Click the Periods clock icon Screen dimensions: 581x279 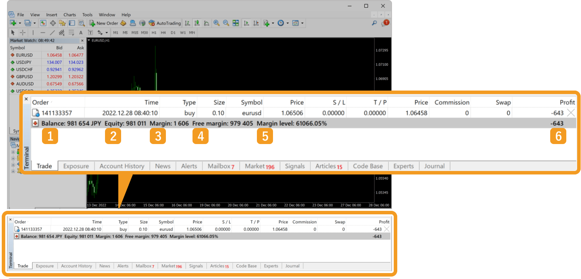click(x=281, y=23)
